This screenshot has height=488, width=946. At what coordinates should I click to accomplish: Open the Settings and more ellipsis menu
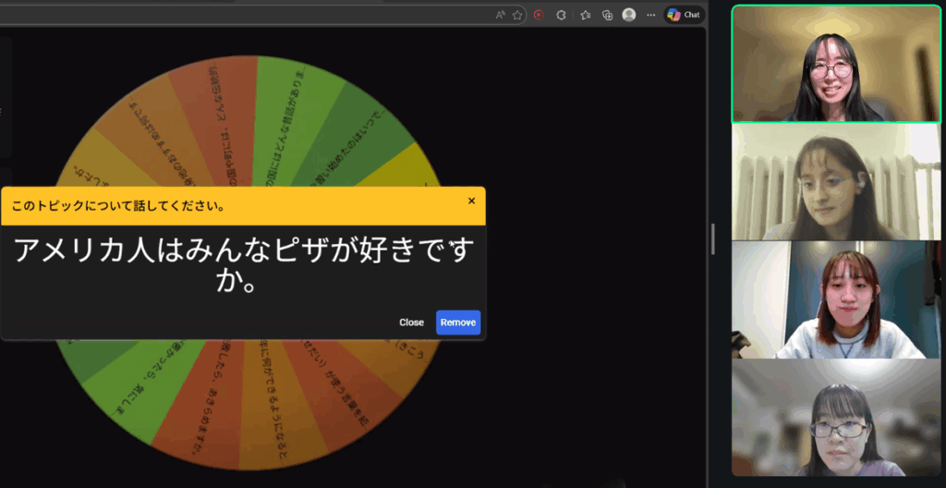650,15
